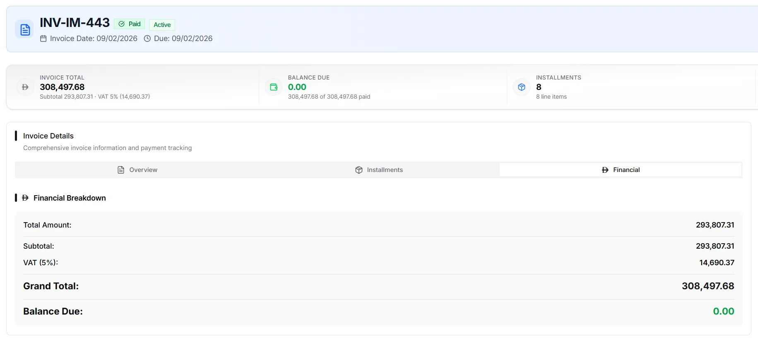758x339 pixels.
Task: Click the Invoice Date: 09/02/2026 text
Action: [x=94, y=39]
